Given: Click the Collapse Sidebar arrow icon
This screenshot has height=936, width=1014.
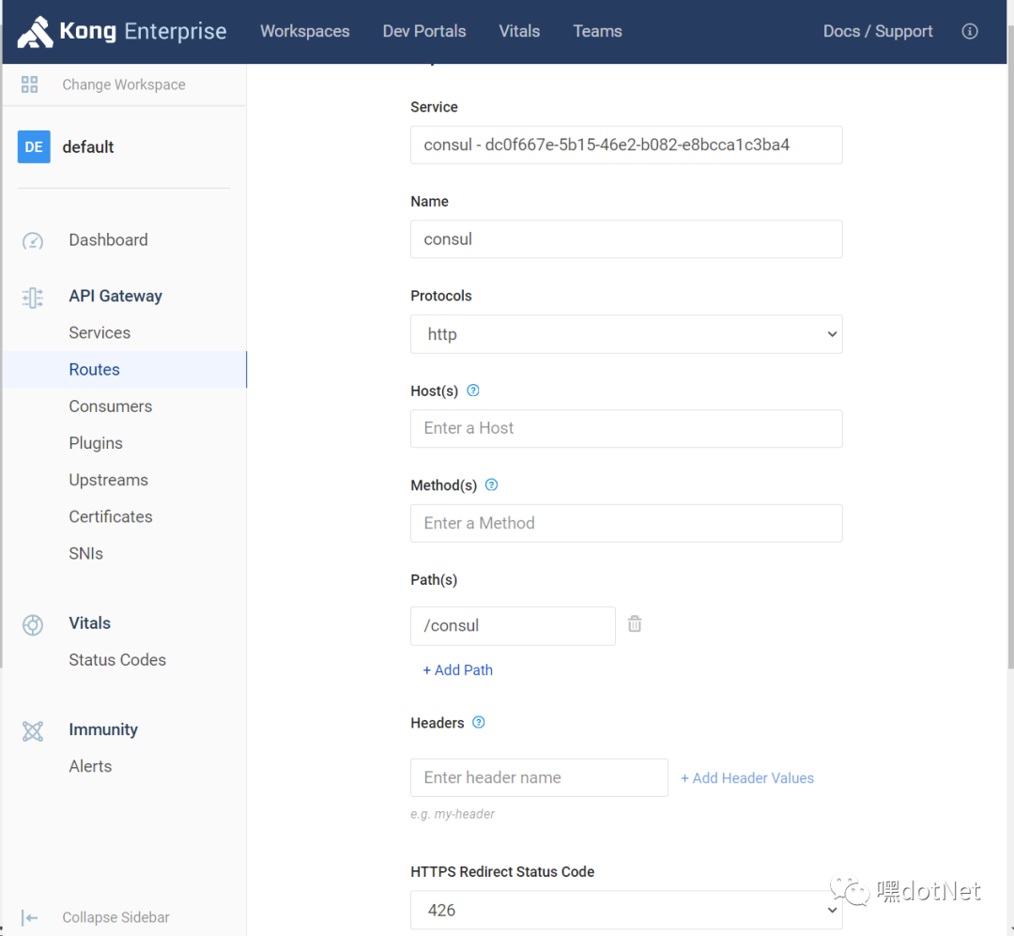Looking at the screenshot, I should pyautogui.click(x=30, y=917).
